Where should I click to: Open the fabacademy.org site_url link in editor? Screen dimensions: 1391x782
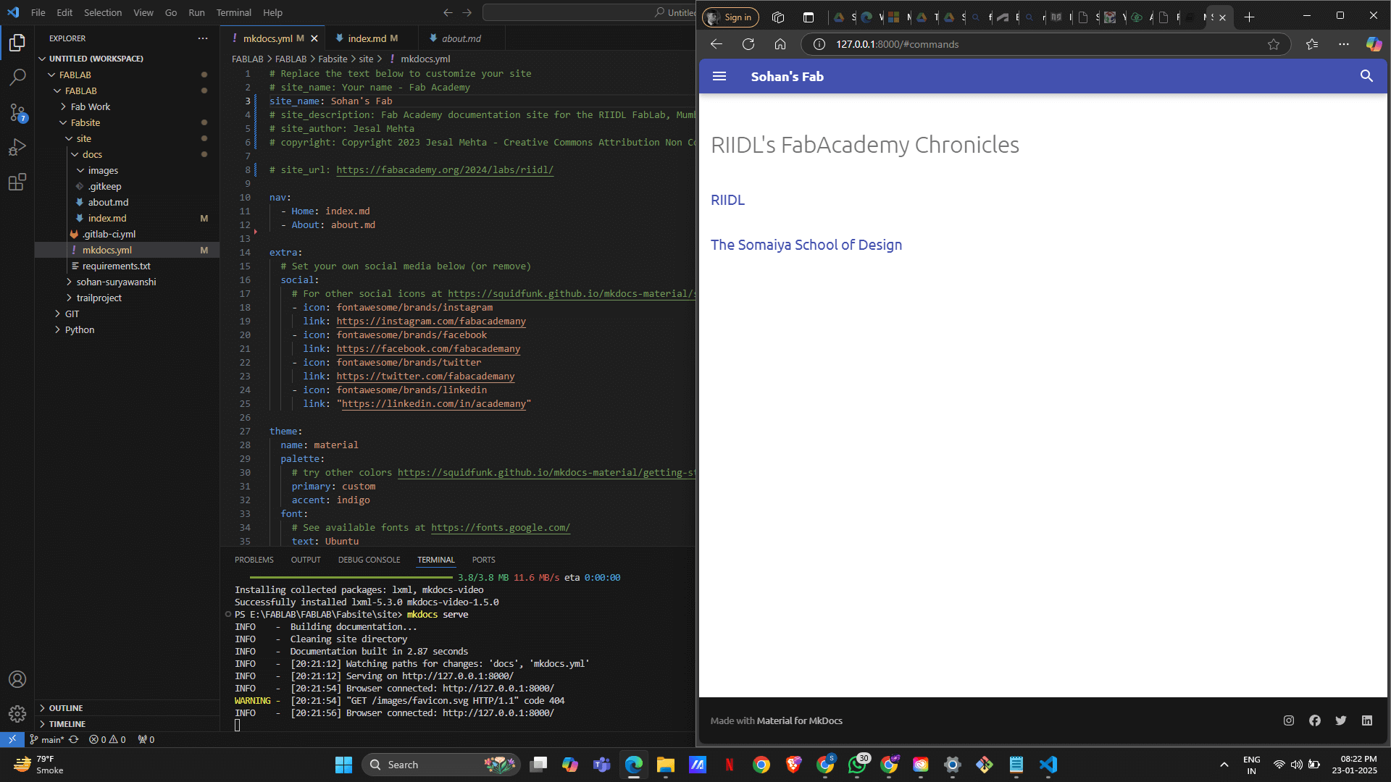pyautogui.click(x=445, y=170)
